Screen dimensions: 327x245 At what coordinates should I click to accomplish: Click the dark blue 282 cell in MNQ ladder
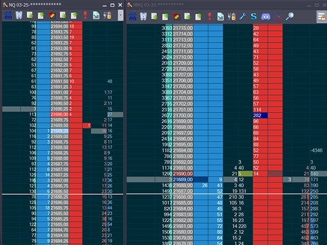260,116
